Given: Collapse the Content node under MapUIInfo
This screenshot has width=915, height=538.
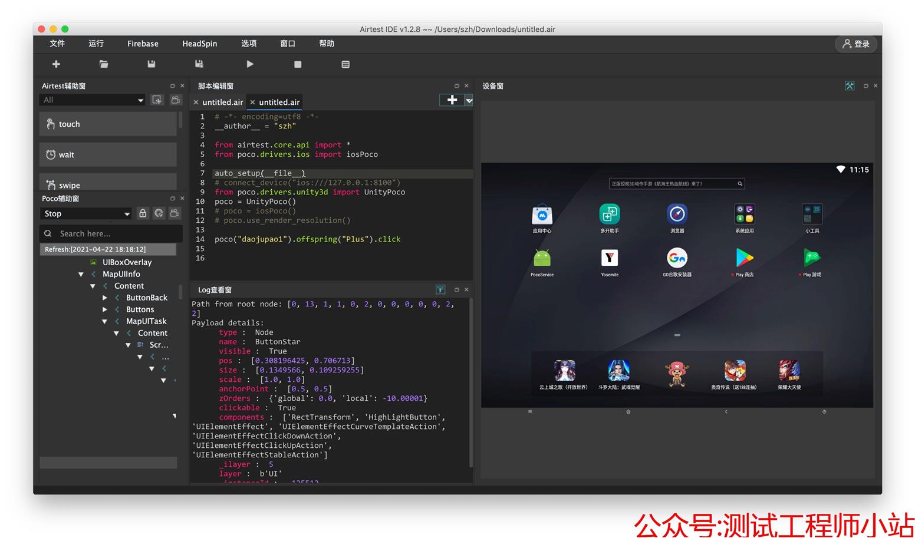Looking at the screenshot, I should [93, 286].
